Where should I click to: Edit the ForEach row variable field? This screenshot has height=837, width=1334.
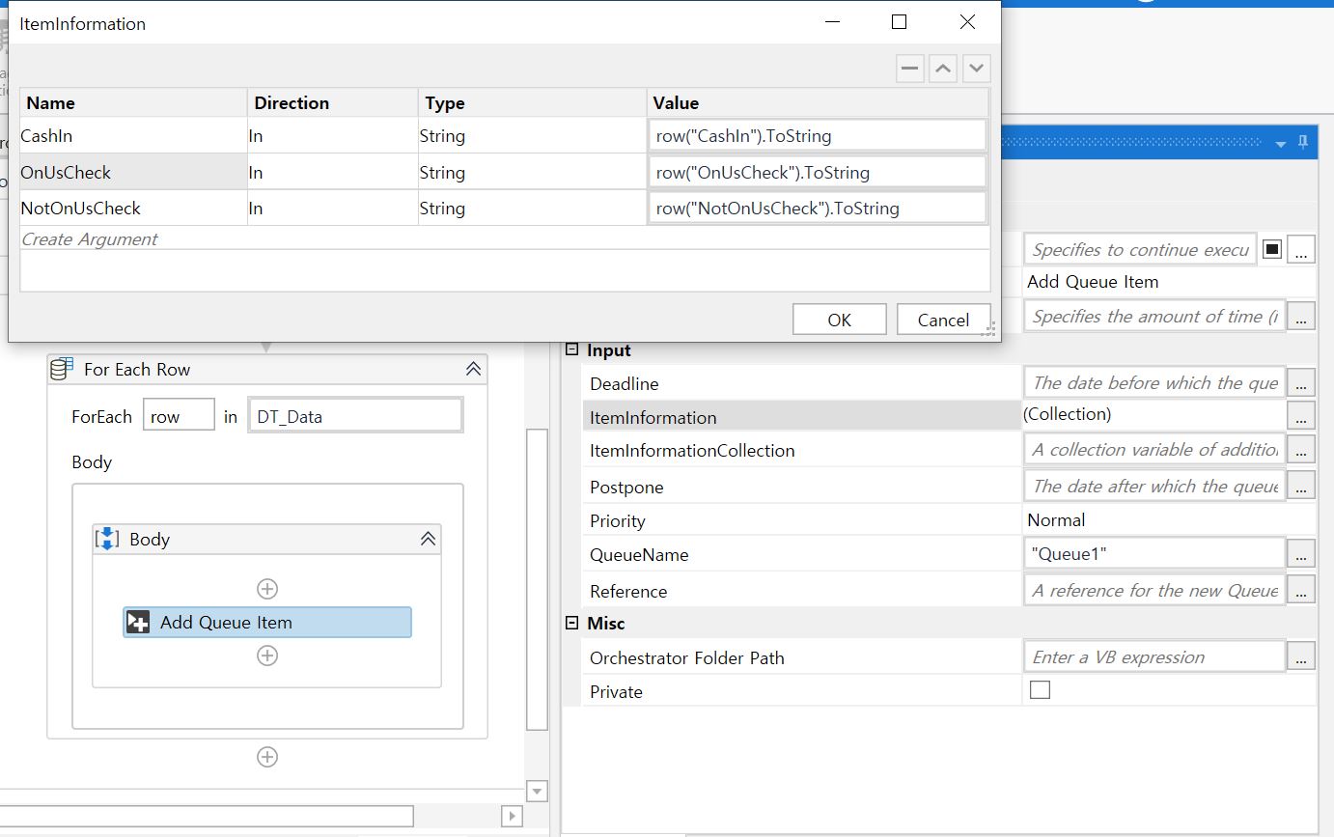[179, 416]
